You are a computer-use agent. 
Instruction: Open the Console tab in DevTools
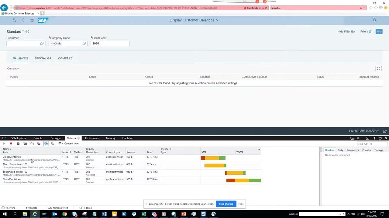click(x=38, y=138)
